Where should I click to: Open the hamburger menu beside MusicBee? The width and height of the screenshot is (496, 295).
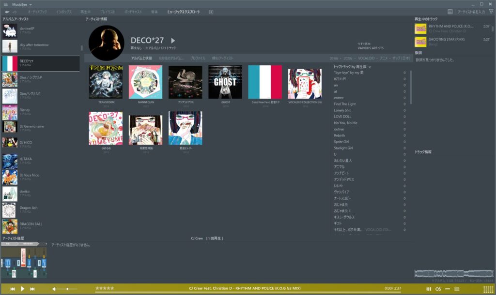click(5, 4)
